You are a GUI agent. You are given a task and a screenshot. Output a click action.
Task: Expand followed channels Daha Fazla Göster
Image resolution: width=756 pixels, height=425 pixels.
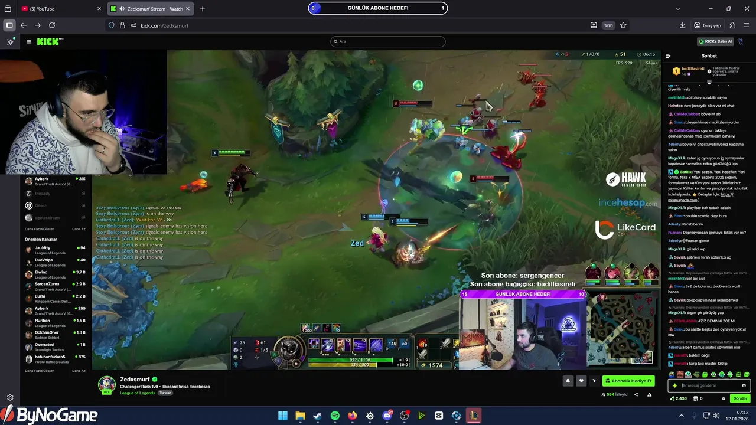tap(39, 228)
